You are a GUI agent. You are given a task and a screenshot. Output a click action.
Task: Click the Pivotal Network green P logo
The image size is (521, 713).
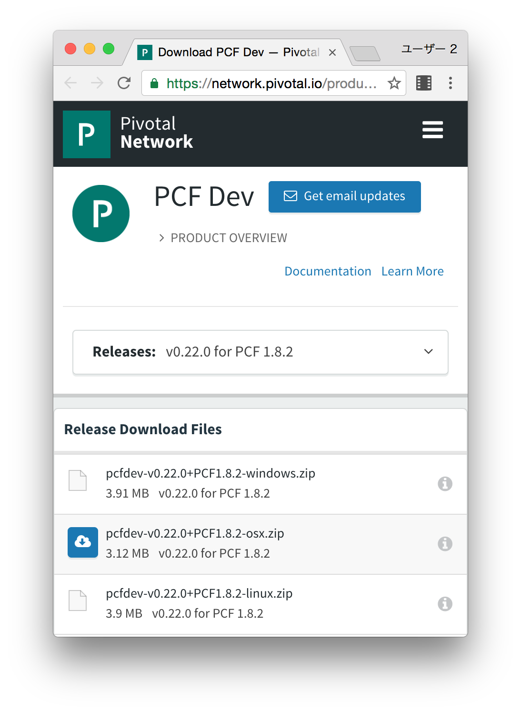(87, 134)
